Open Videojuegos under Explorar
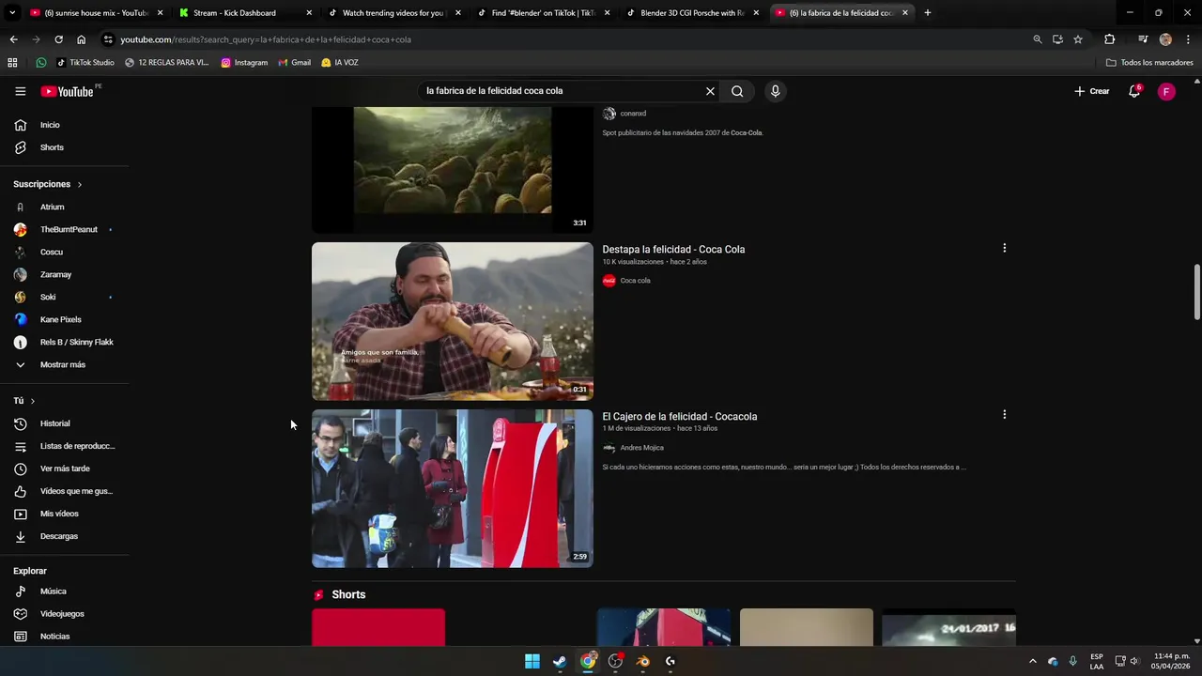The image size is (1202, 676). [62, 614]
